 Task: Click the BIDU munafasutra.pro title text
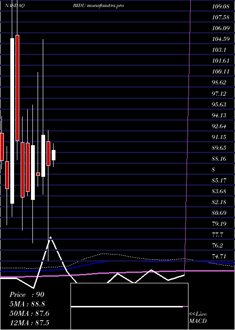[x=98, y=6]
